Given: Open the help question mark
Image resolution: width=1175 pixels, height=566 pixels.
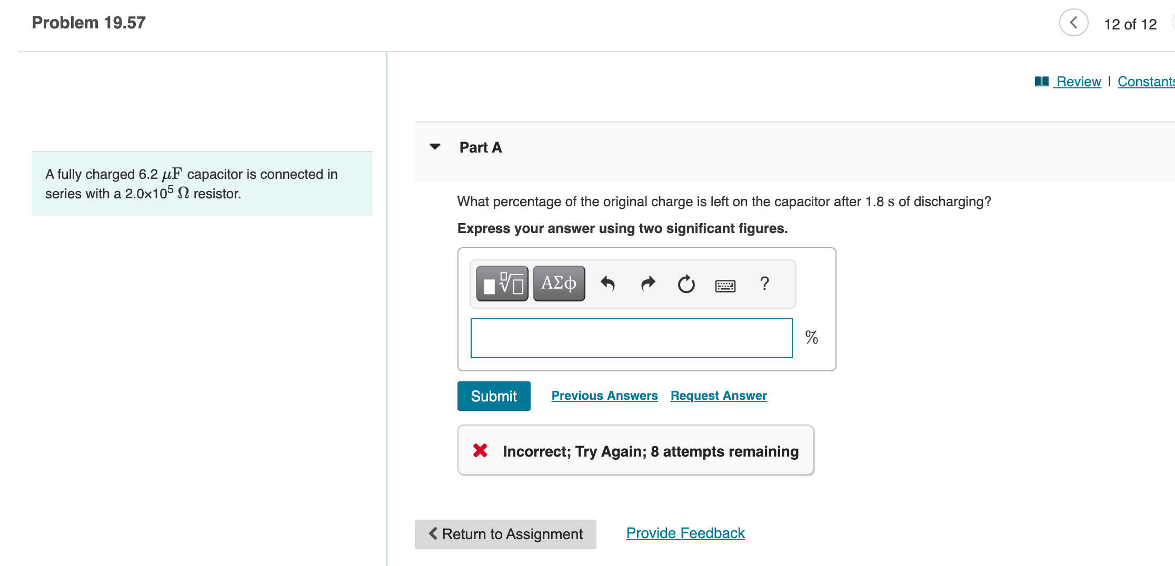Looking at the screenshot, I should click(x=764, y=284).
